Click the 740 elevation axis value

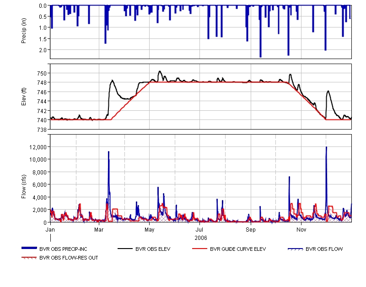42,120
